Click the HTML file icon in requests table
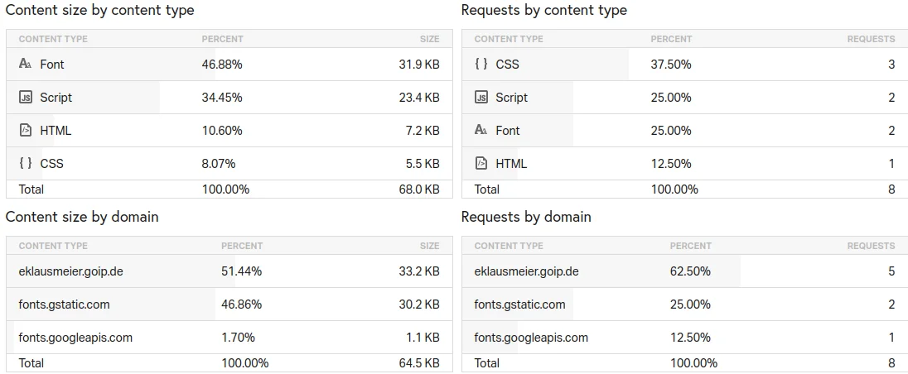 481,164
